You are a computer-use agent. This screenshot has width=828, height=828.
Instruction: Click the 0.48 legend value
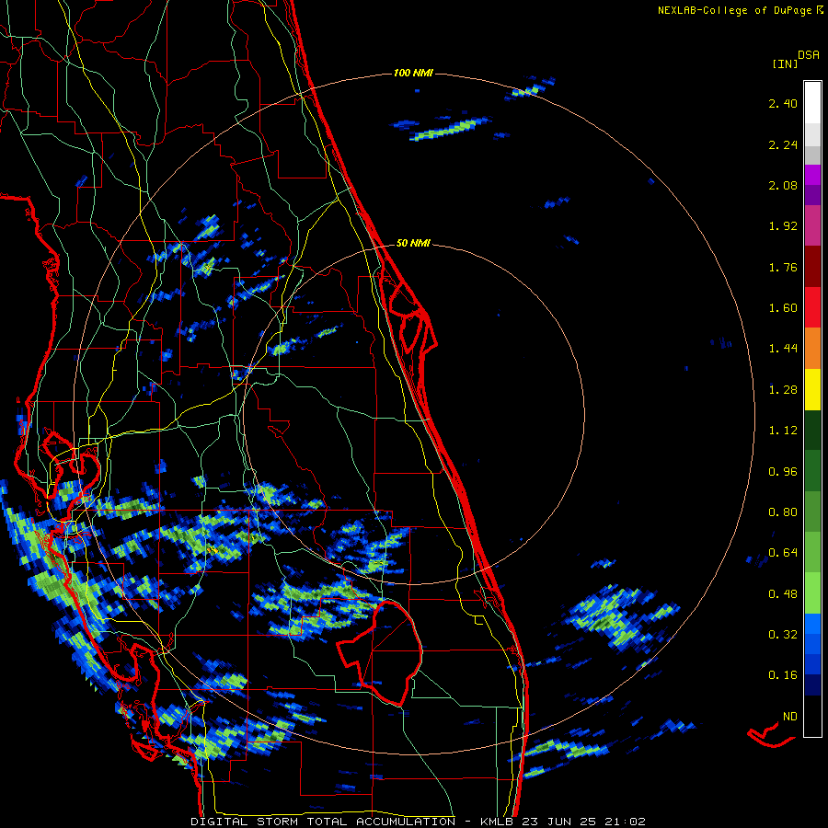click(x=783, y=594)
